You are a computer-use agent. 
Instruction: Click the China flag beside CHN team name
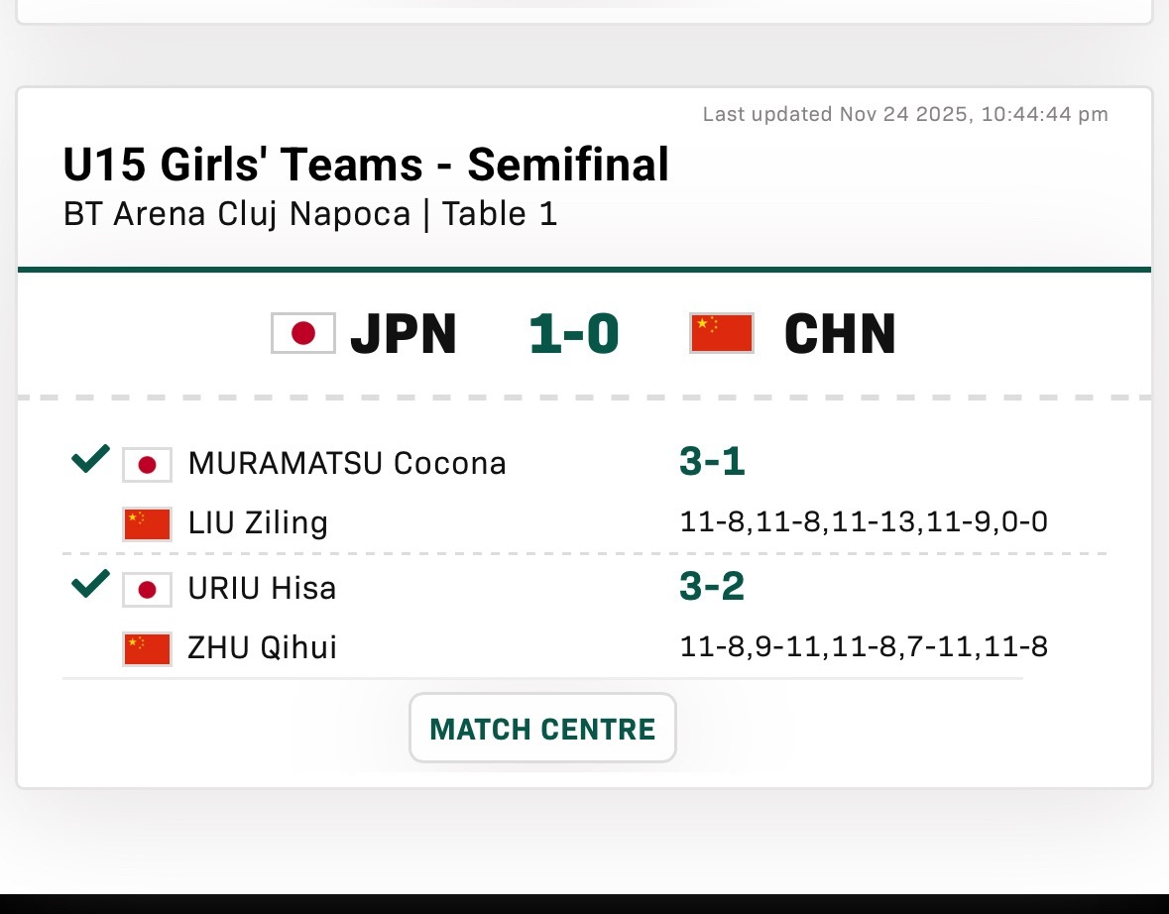point(722,334)
